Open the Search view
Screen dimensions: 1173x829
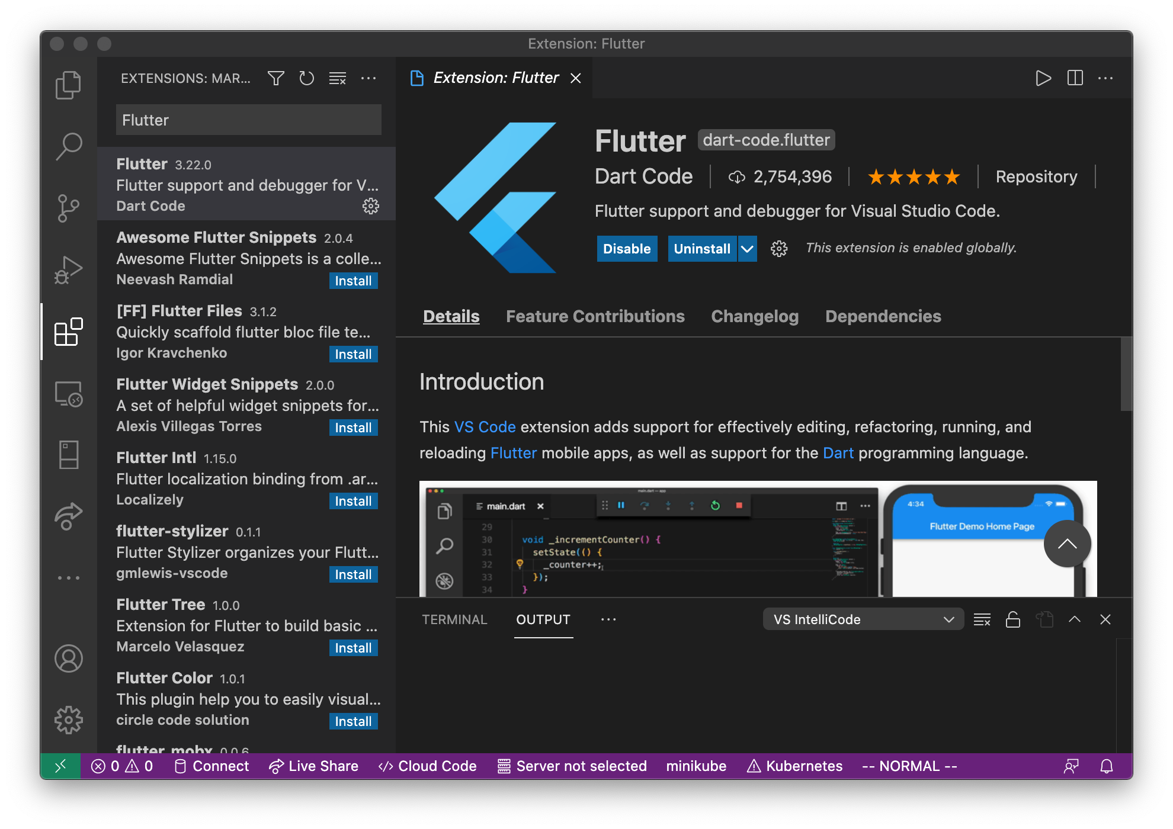coord(69,146)
